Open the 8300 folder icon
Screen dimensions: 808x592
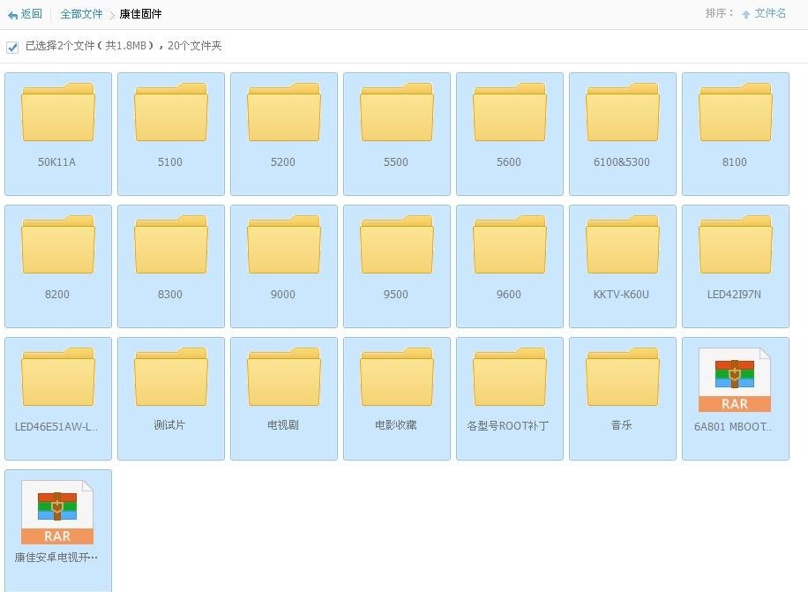170,244
